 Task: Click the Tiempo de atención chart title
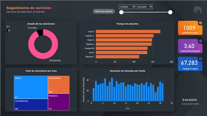tap(127, 24)
